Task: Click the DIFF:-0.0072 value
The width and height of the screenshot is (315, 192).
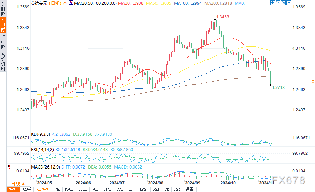Action: tap(73, 167)
